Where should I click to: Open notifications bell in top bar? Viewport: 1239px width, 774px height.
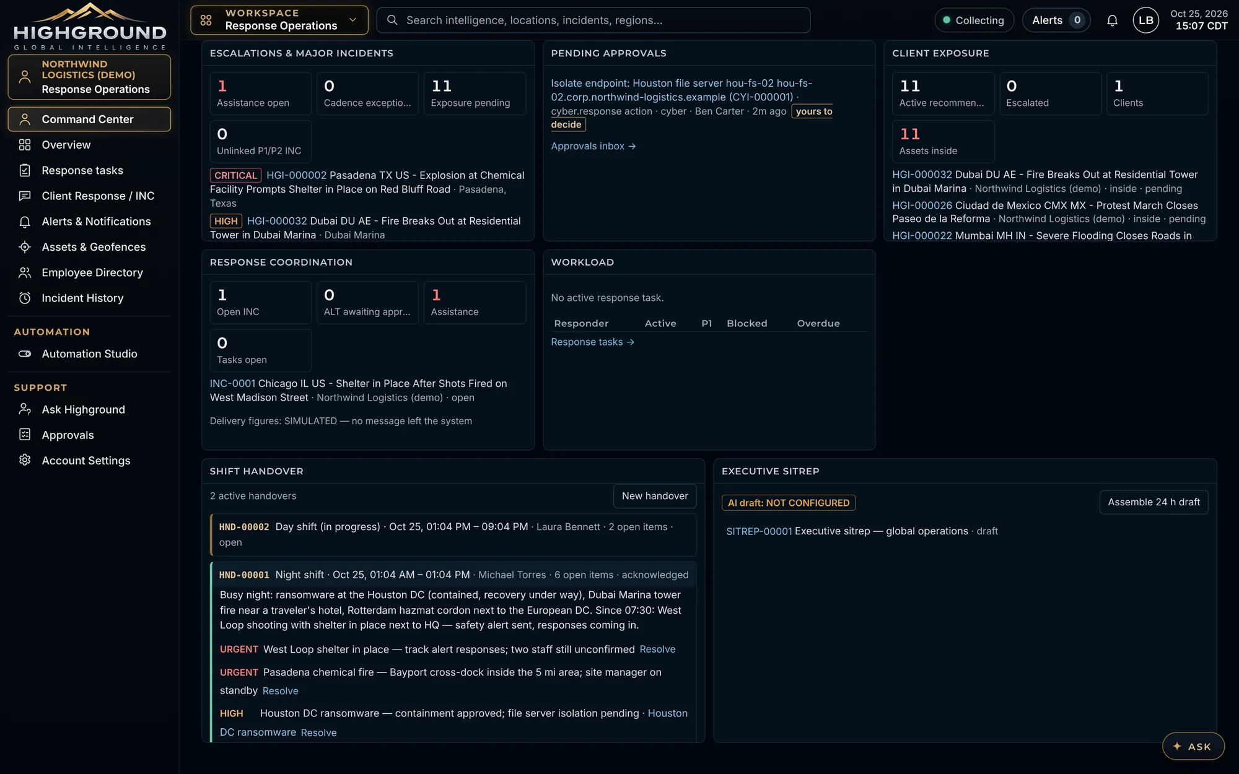coord(1112,20)
